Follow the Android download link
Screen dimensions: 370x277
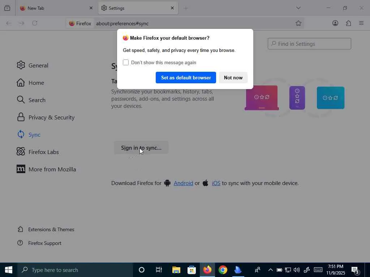click(x=183, y=183)
